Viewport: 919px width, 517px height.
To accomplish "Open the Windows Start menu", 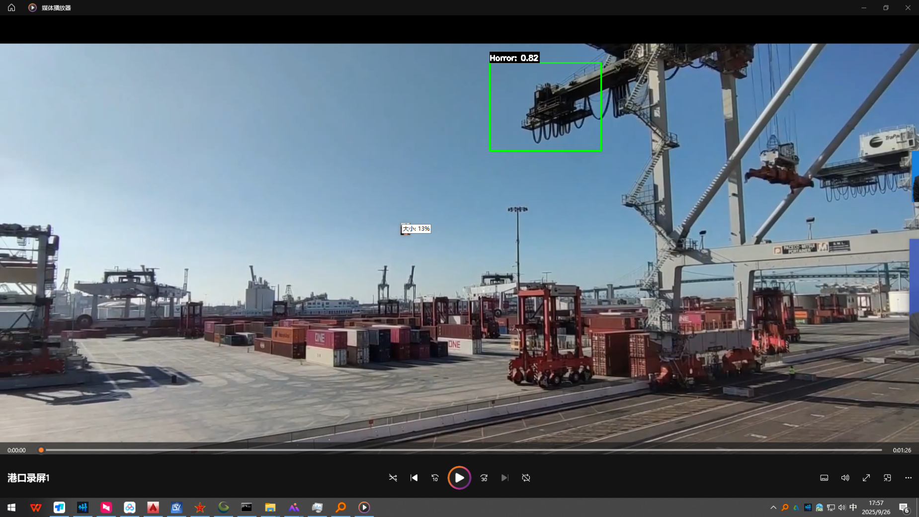I will click(11, 507).
